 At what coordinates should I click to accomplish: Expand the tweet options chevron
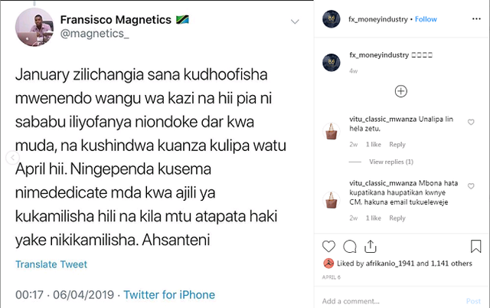click(x=294, y=21)
